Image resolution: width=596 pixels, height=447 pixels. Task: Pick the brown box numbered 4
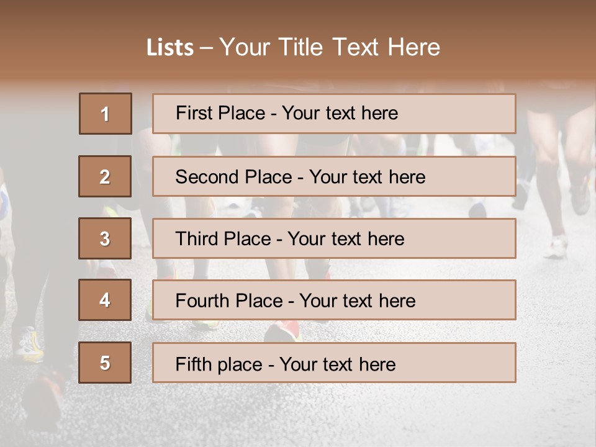click(x=105, y=300)
